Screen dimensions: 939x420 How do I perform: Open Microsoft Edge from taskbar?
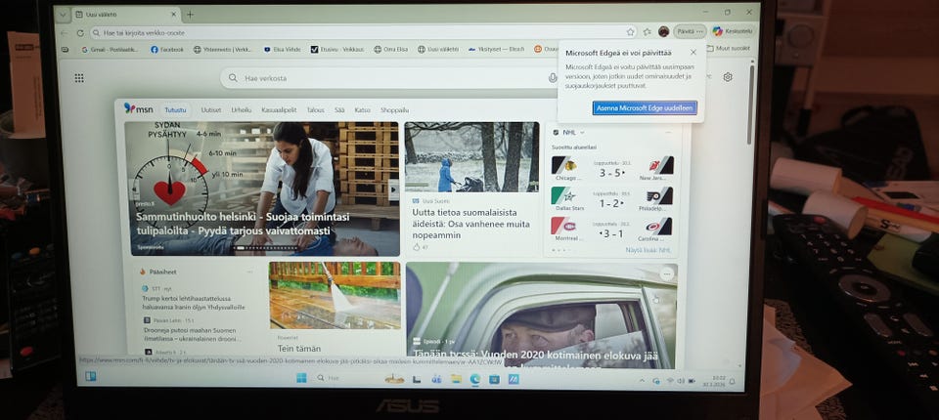pyautogui.click(x=475, y=379)
